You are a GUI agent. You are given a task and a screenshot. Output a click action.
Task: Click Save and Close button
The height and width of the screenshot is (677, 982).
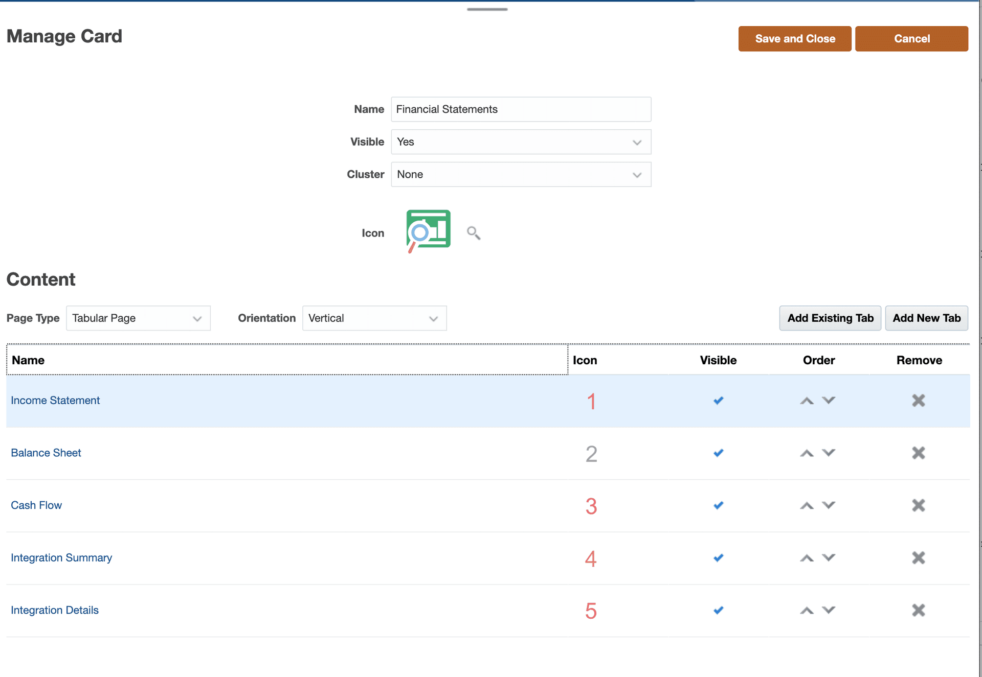pyautogui.click(x=795, y=39)
